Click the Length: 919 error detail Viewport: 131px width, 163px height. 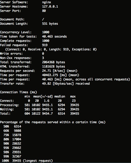click(59, 49)
